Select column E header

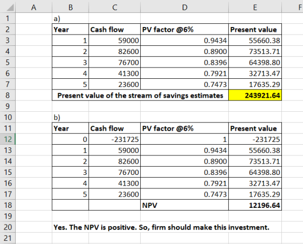point(255,8)
